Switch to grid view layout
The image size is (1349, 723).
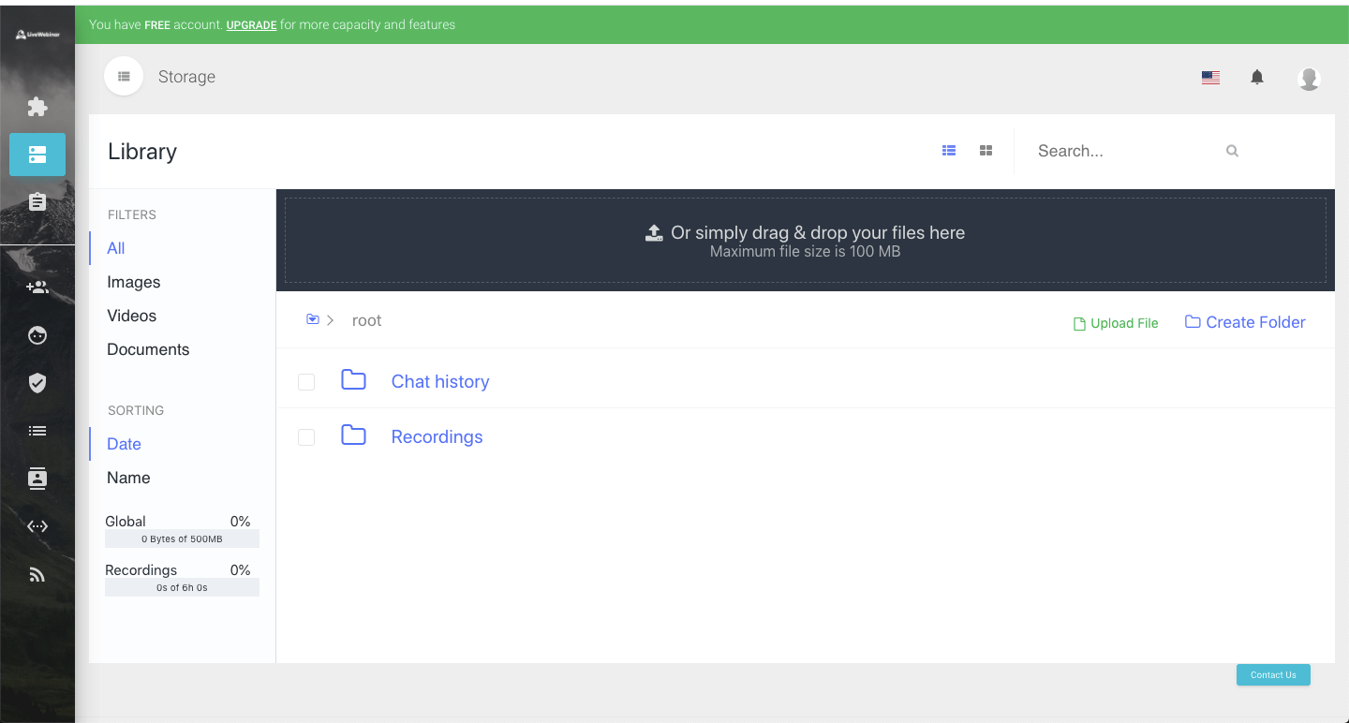tap(986, 151)
